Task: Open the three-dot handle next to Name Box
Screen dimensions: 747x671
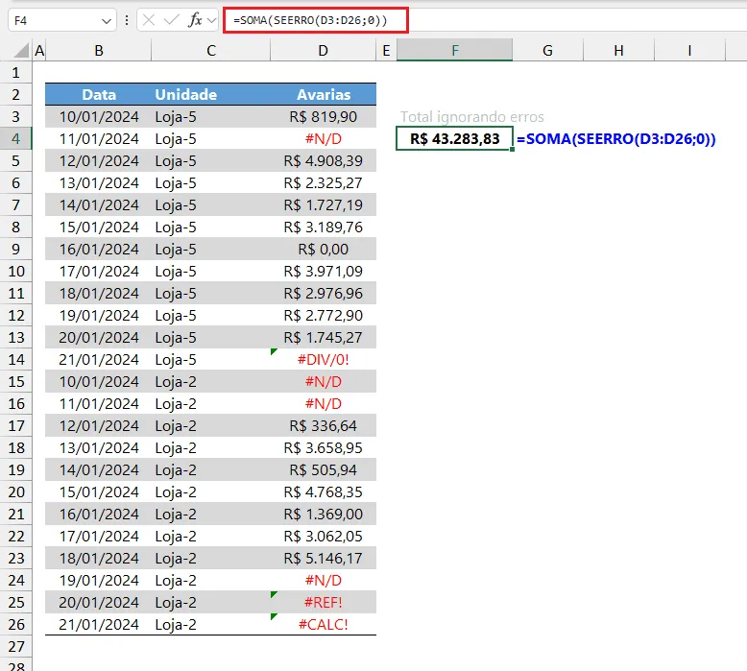Action: tap(127, 20)
